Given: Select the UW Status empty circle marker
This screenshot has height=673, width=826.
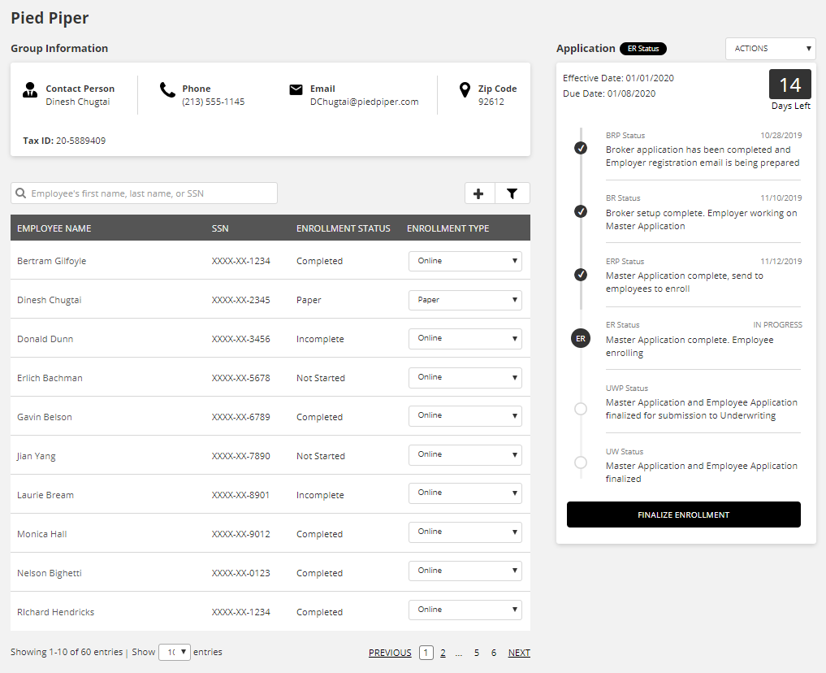Looking at the screenshot, I should (x=581, y=462).
